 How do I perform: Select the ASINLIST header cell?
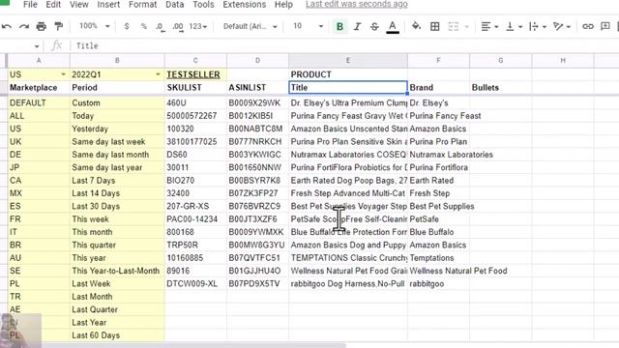pos(257,88)
